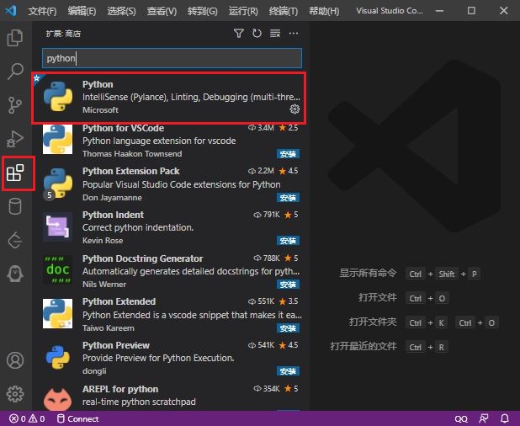Install Python Preview extension
The width and height of the screenshot is (520, 426).
[288, 371]
